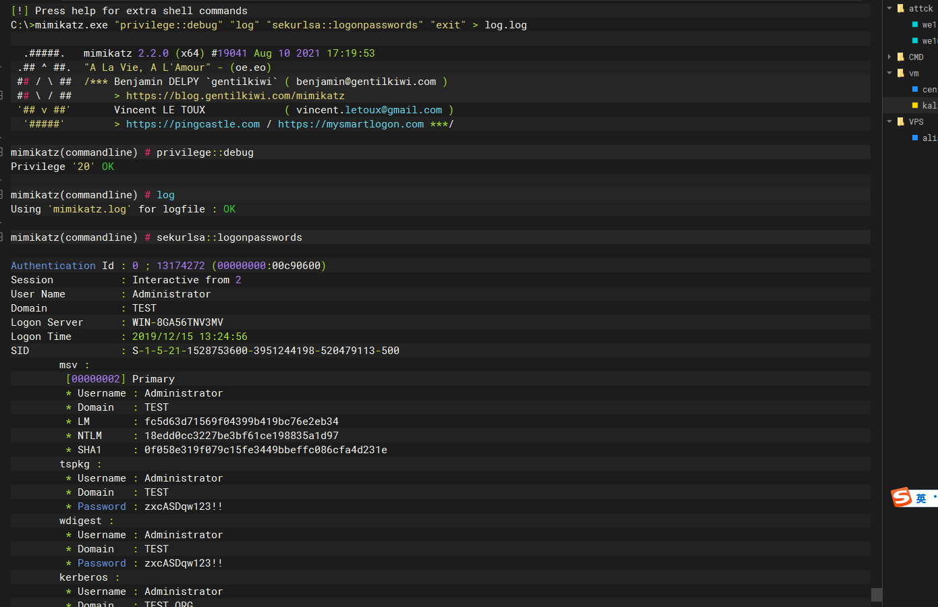The image size is (938, 607).
Task: Click the benjamin@gentilkiwi.com email address
Action: pyautogui.click(x=366, y=82)
